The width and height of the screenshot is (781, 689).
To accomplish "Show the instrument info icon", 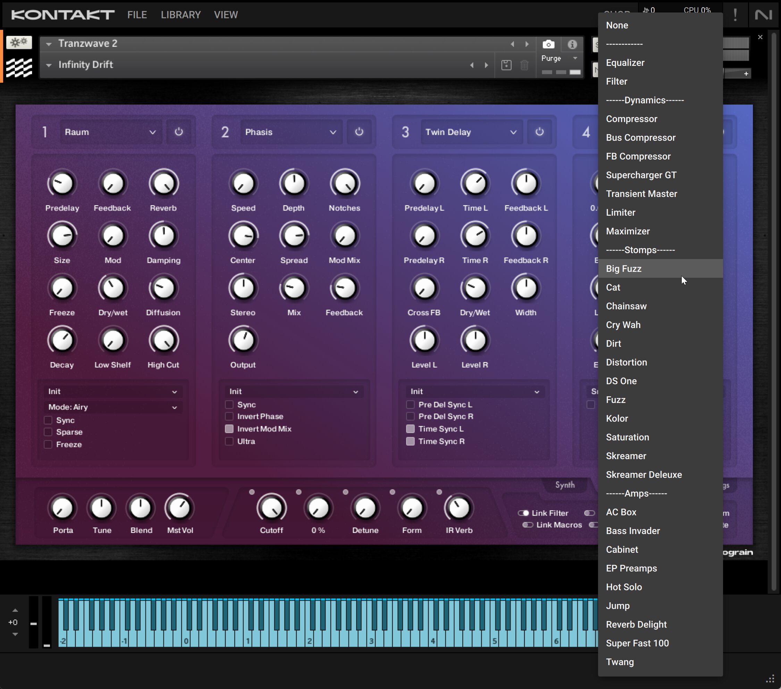I will [572, 44].
